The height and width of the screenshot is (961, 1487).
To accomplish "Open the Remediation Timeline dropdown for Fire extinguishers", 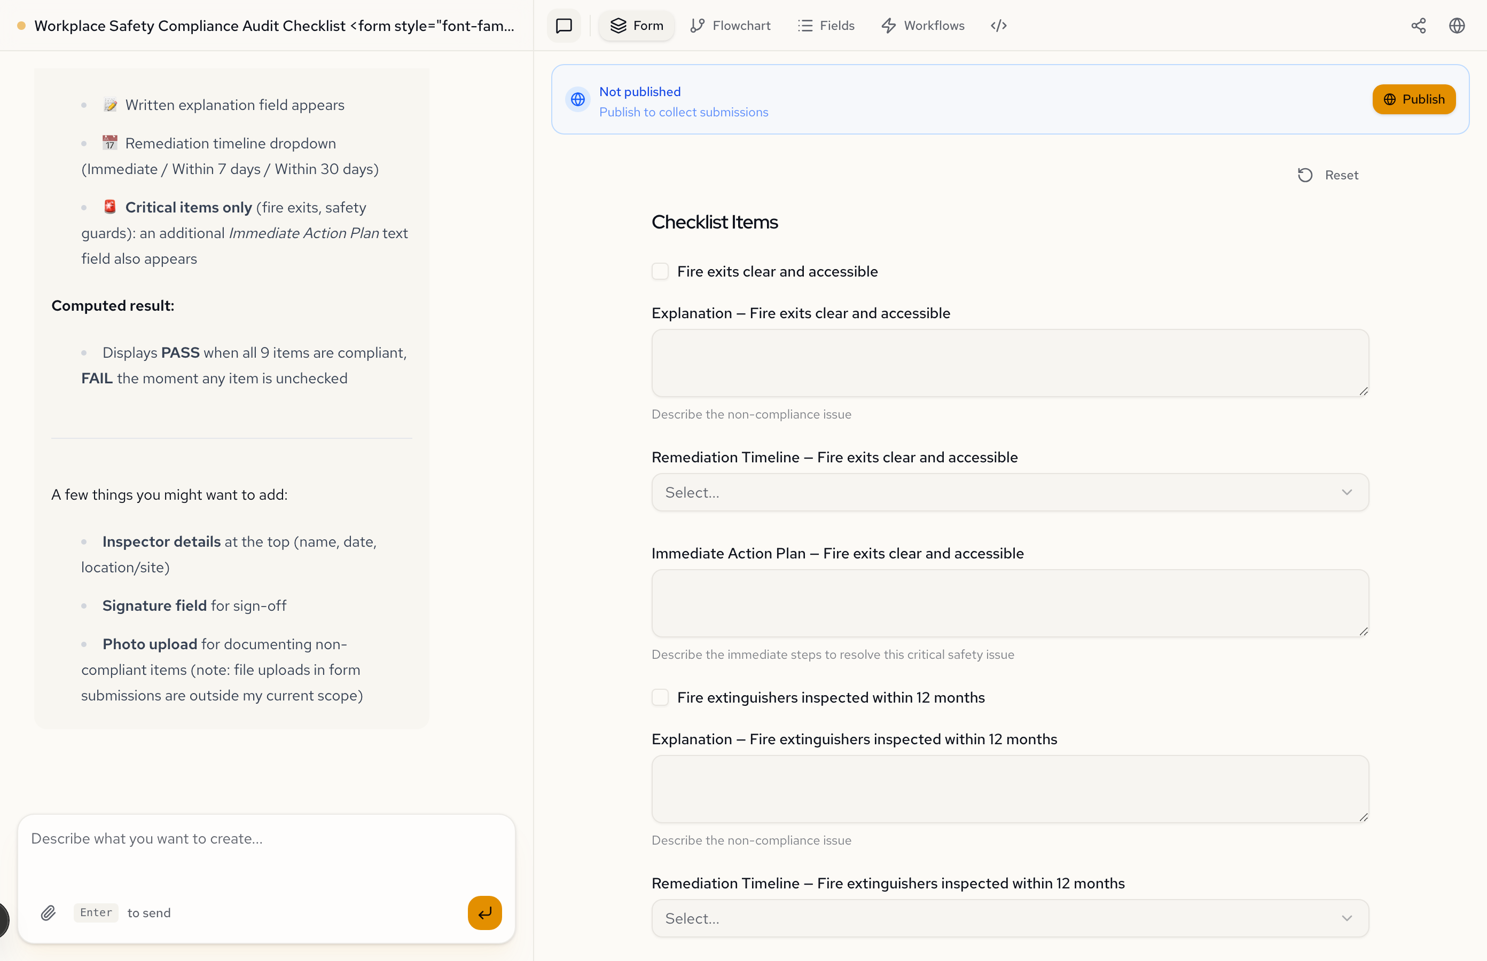I will pyautogui.click(x=1009, y=918).
